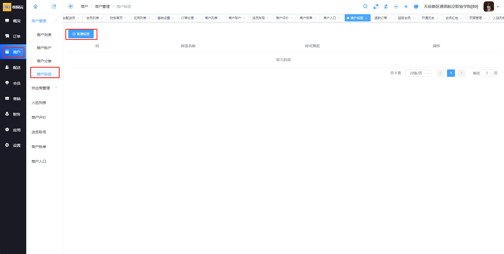Close the 订单处理 tab
The height and width of the screenshot is (254, 504).
click(x=197, y=18)
